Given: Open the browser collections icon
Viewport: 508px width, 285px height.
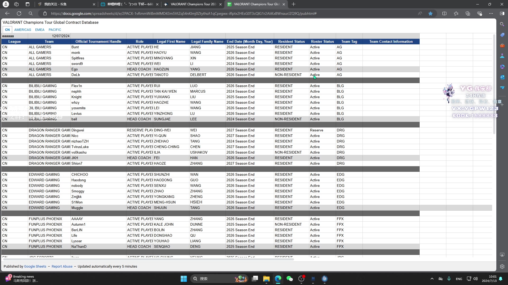Looking at the screenshot, I should [468, 13].
